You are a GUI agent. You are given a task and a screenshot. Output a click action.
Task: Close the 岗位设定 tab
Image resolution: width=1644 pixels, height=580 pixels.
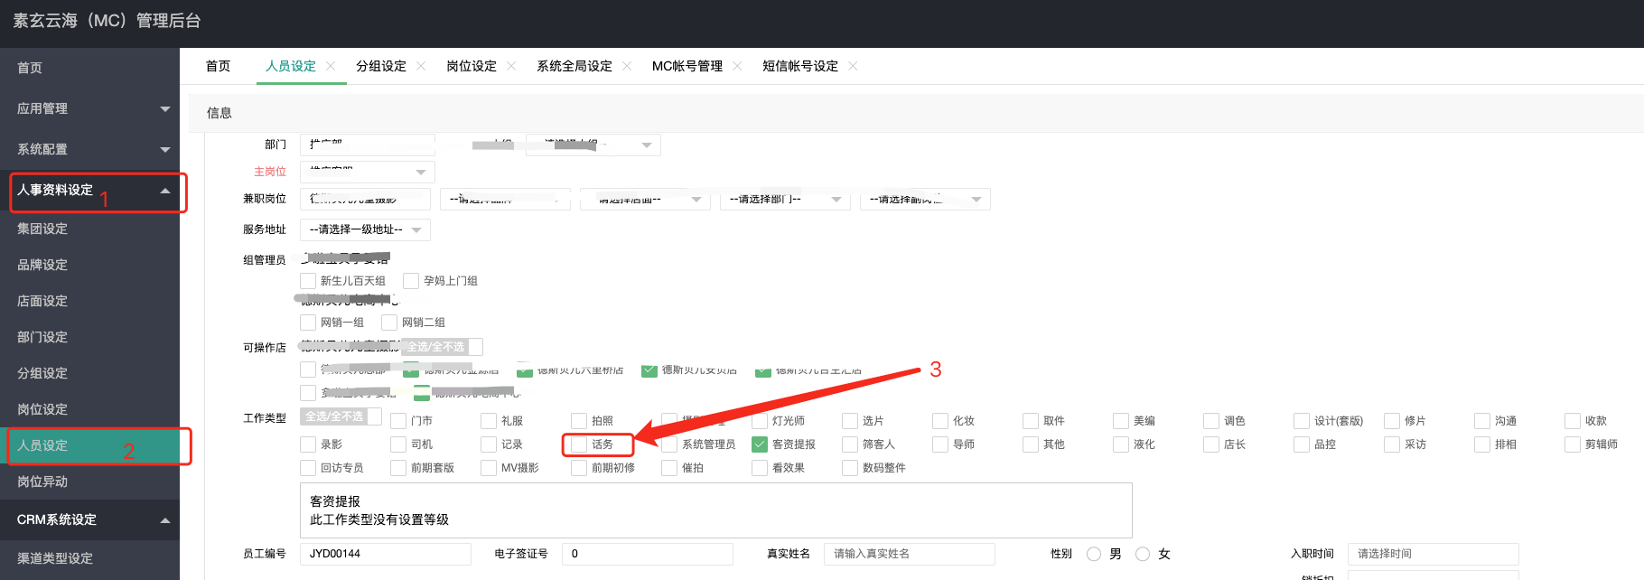click(x=511, y=66)
